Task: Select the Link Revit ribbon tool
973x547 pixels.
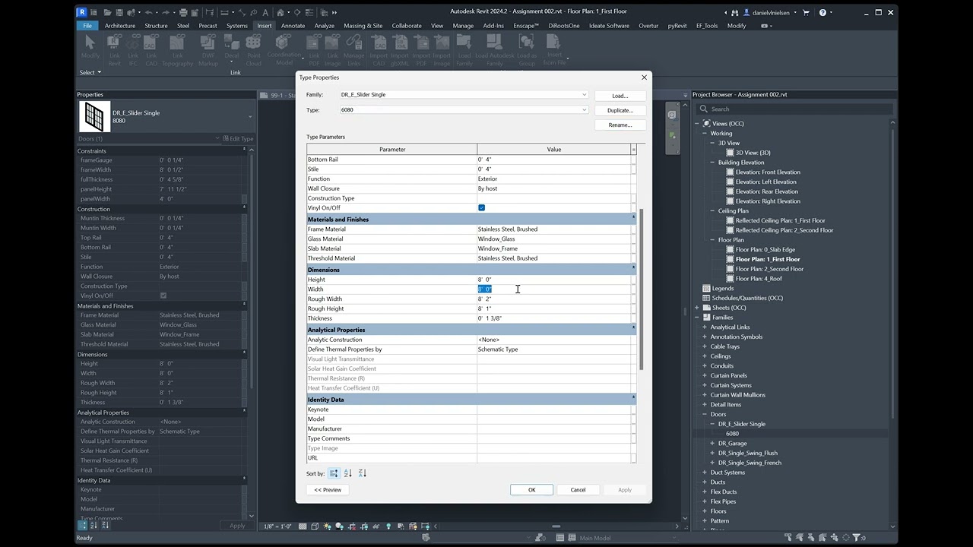Action: point(114,50)
